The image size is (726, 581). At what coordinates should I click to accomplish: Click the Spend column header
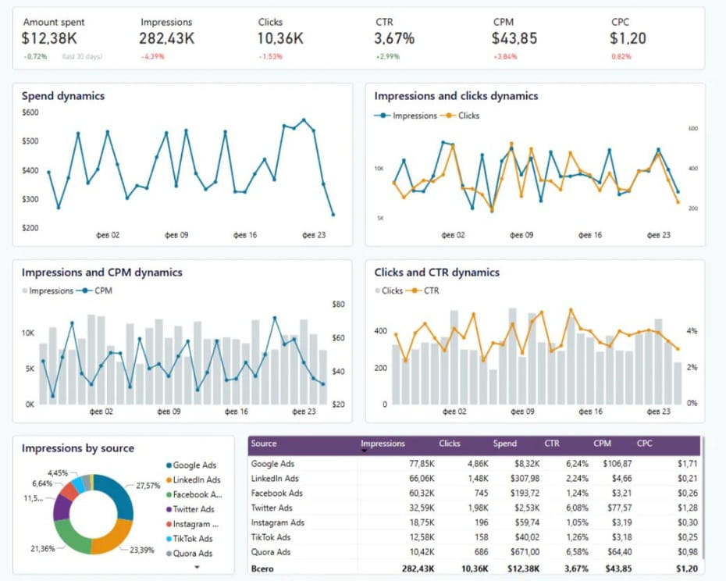pyautogui.click(x=504, y=444)
